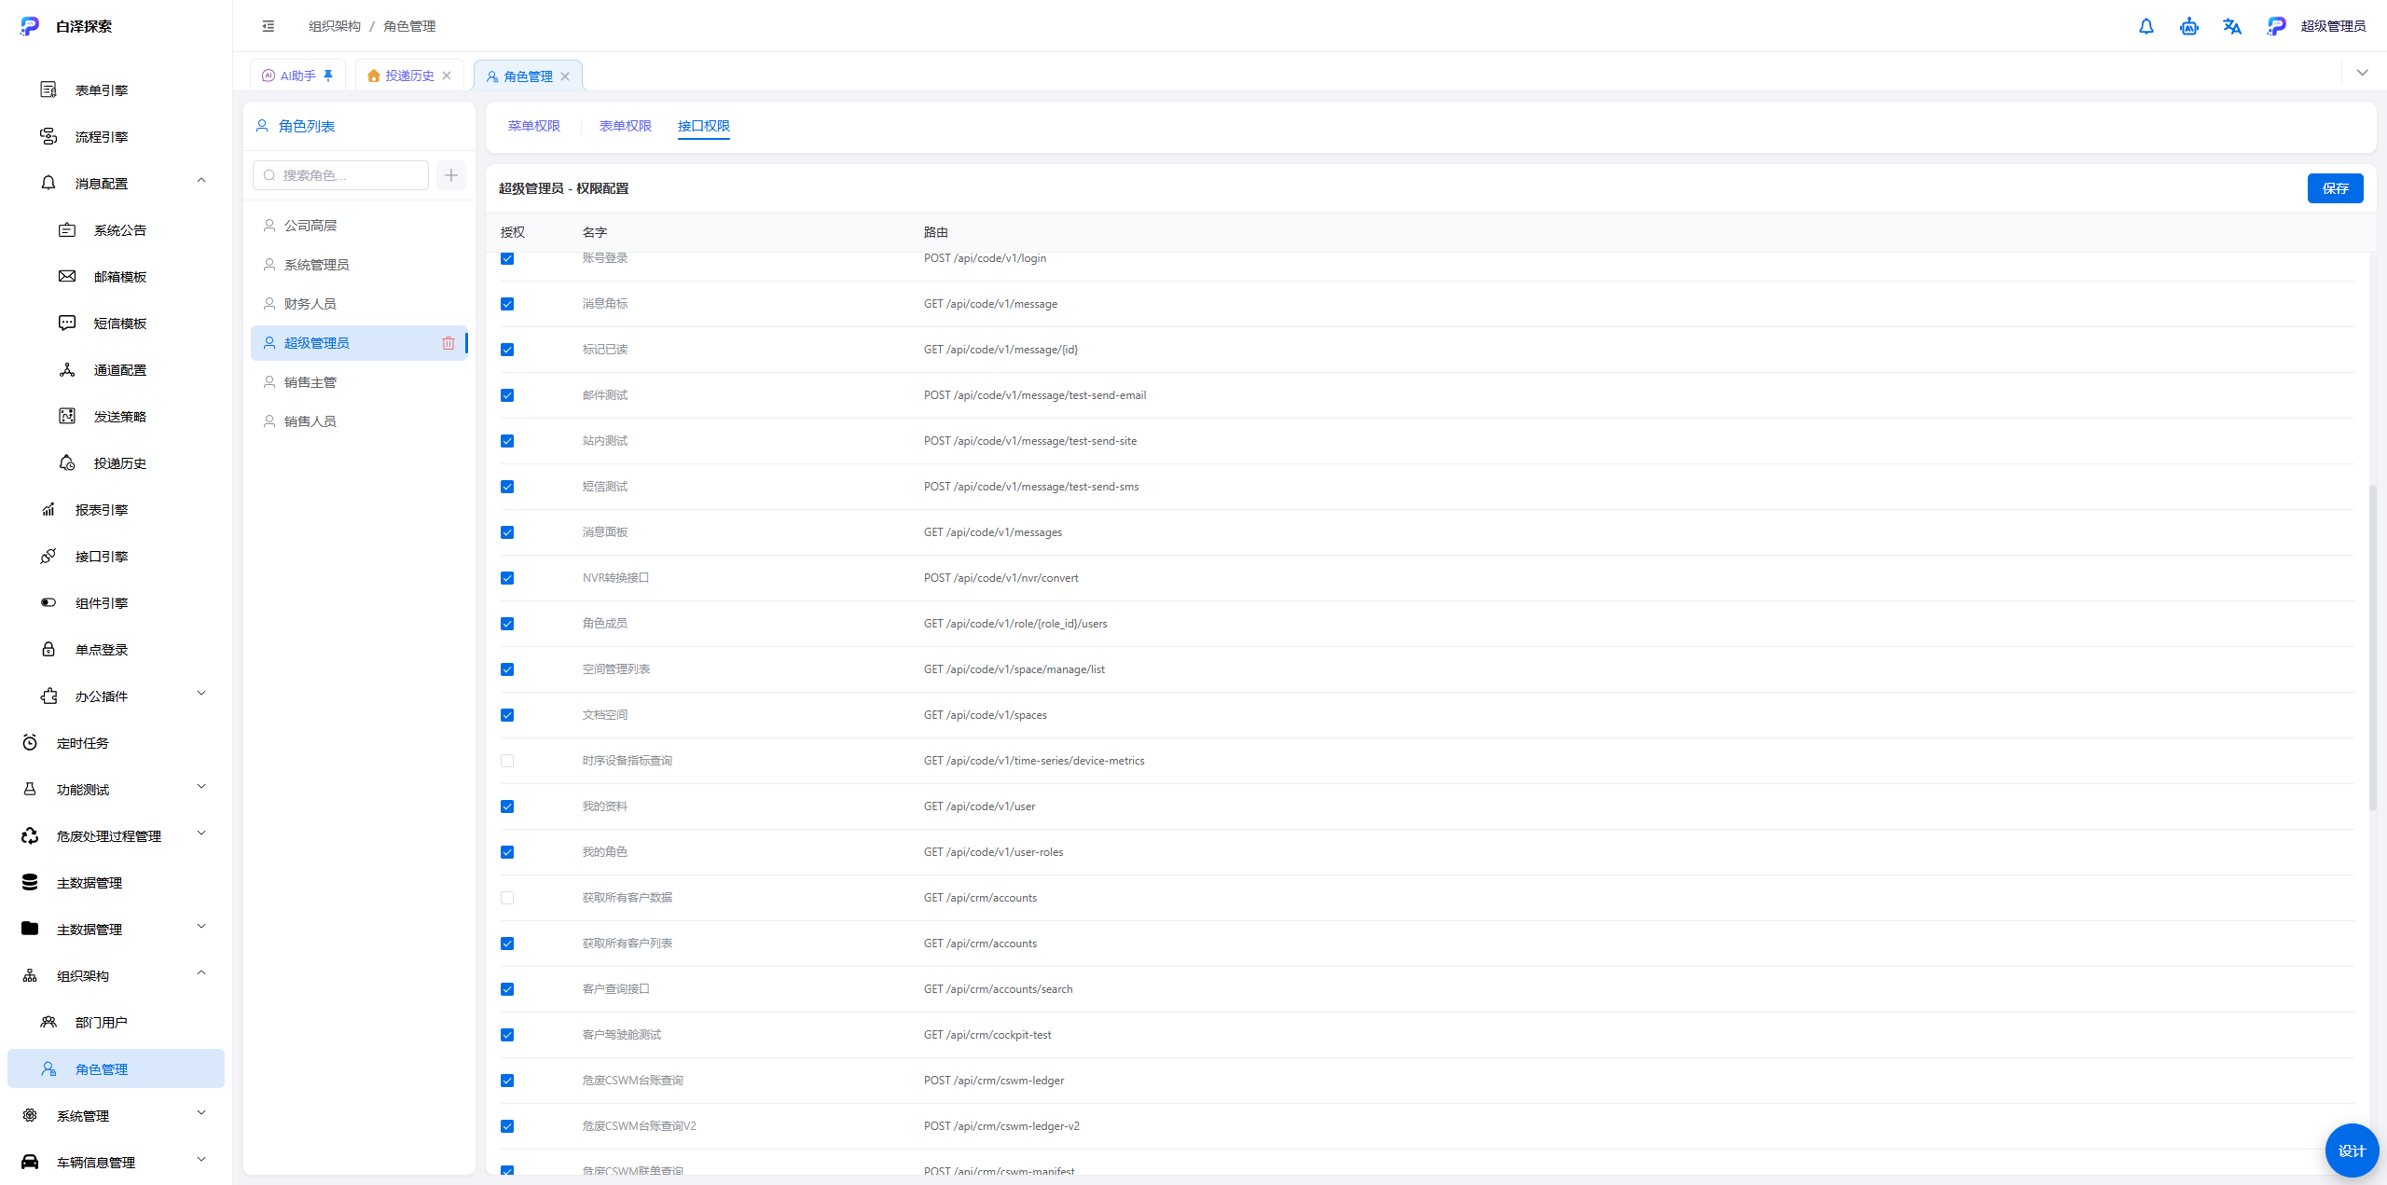Close the 投递历史 tab

point(447,76)
